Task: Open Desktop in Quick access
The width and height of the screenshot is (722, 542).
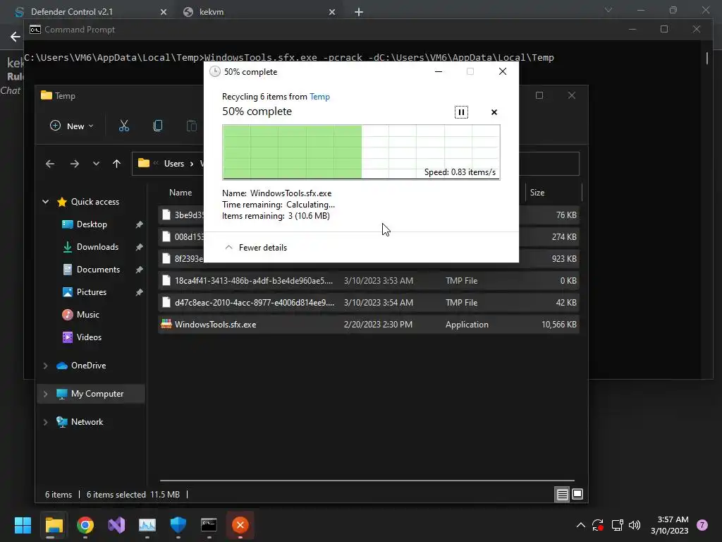Action: pyautogui.click(x=92, y=224)
